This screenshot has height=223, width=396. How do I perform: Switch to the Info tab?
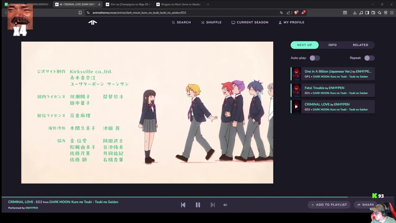[x=333, y=45]
